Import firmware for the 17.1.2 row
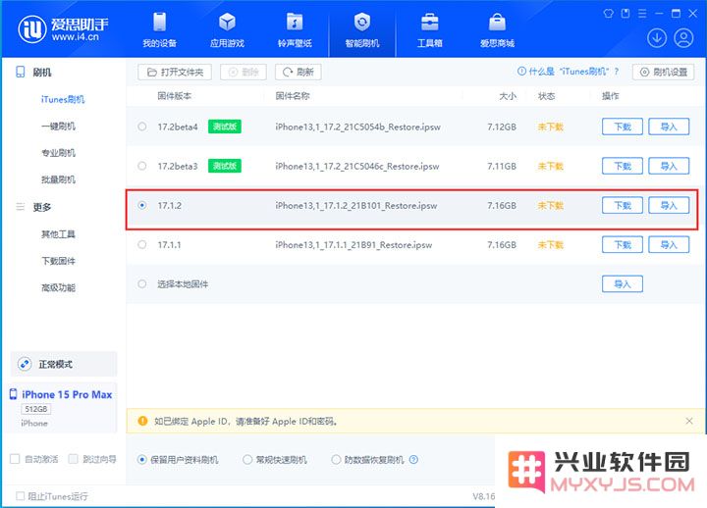 click(669, 205)
